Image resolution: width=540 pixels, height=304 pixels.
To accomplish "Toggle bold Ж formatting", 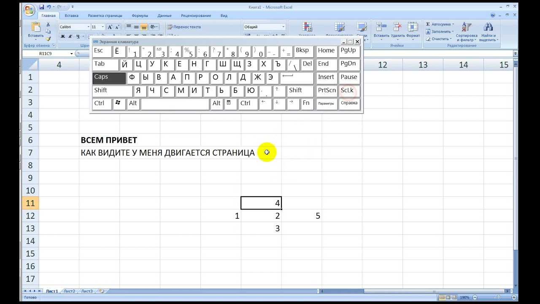I will coord(63,36).
